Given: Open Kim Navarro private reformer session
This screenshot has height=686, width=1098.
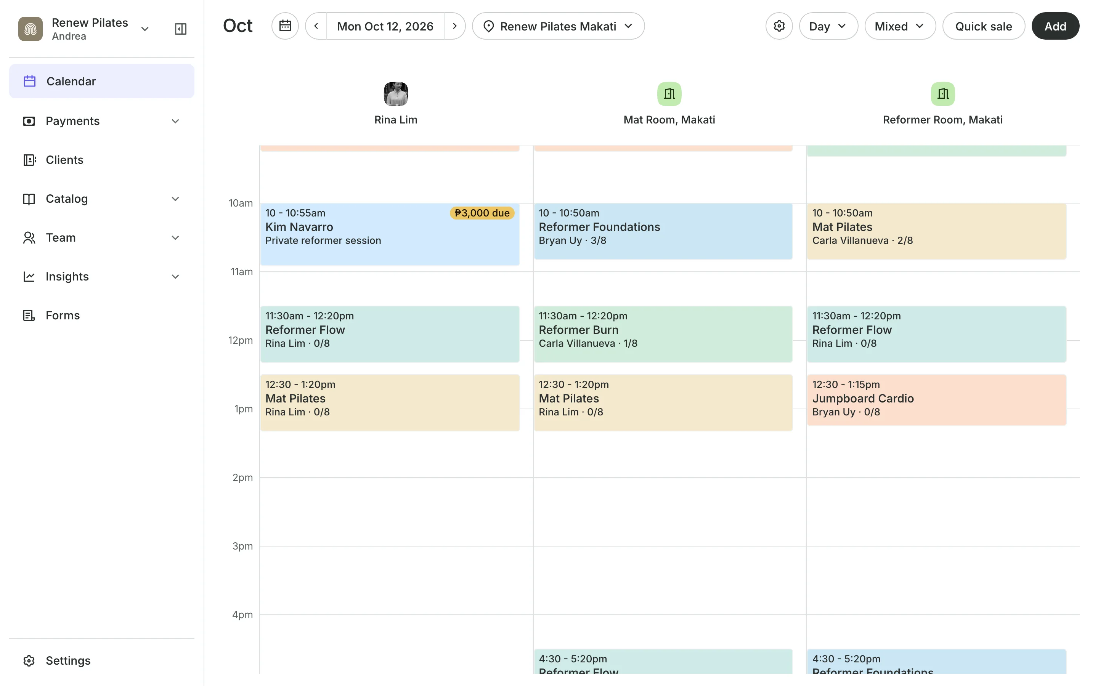Looking at the screenshot, I should pyautogui.click(x=390, y=234).
